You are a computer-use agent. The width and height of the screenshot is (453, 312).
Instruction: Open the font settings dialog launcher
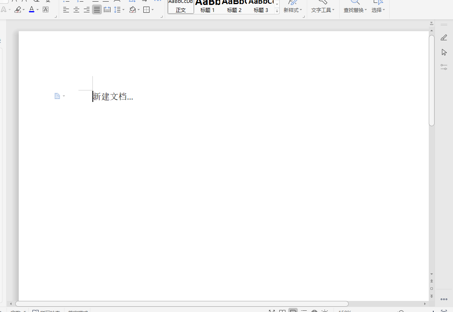tap(55, 17)
